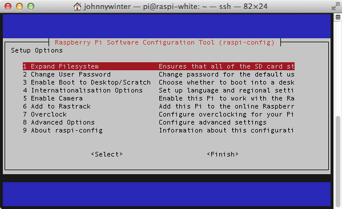Open '8 Advanced Options' entry
Screen dimensions: 342x209
pyautogui.click(x=59, y=122)
